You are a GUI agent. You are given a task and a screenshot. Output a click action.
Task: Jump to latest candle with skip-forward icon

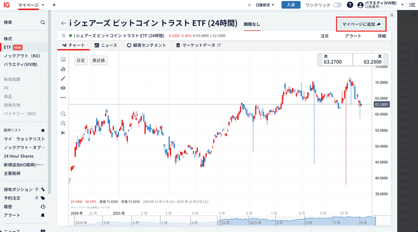[x=63, y=133]
